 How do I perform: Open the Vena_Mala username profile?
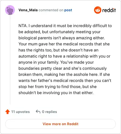[28, 10]
